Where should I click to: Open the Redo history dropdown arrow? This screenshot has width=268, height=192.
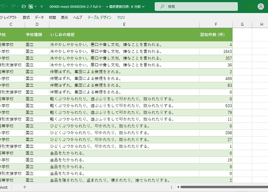[x=18, y=6]
